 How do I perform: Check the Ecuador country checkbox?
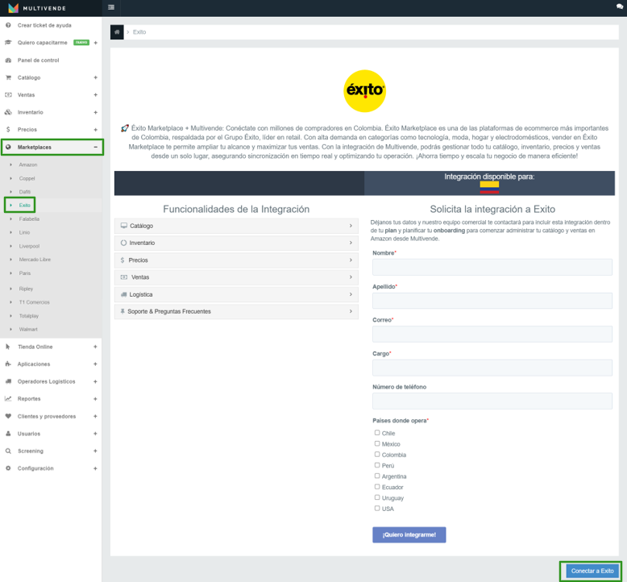click(377, 487)
